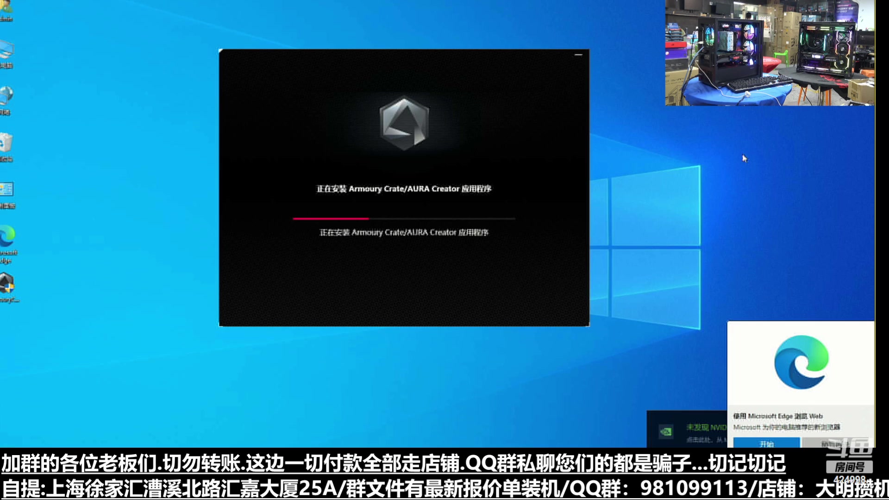Open the This PC desktop icon
Screen dimensions: 889x500
click(6, 54)
